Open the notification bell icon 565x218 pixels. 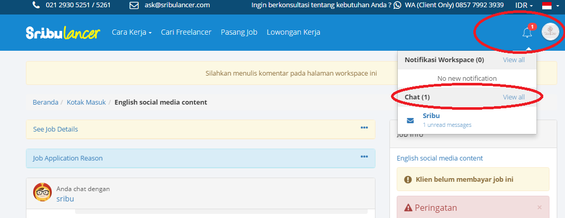pos(527,33)
